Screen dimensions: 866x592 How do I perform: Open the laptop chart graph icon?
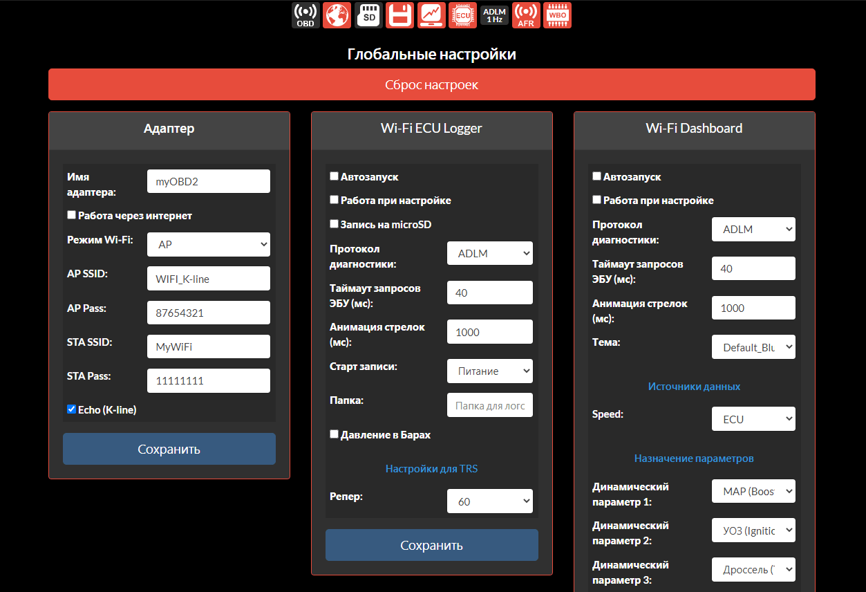[431, 15]
